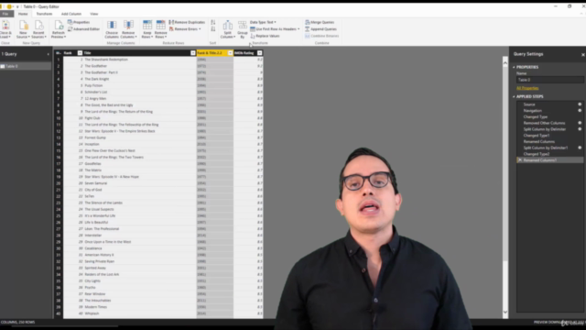Click Append Queries in the ribbon
This screenshot has height=330, width=586.
click(x=320, y=29)
